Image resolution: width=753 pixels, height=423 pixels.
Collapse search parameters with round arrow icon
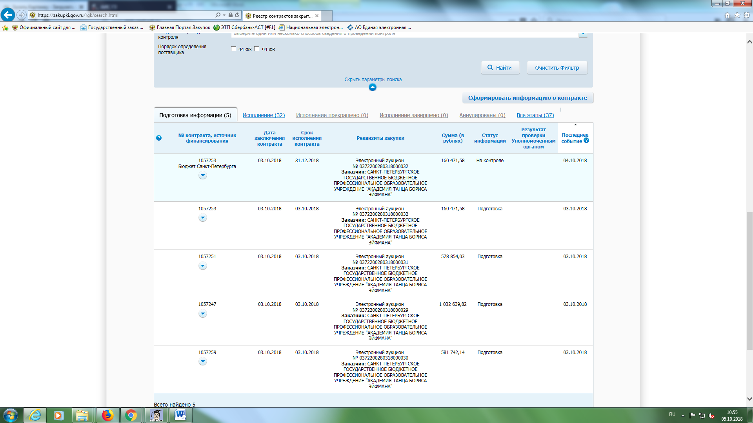tap(373, 87)
